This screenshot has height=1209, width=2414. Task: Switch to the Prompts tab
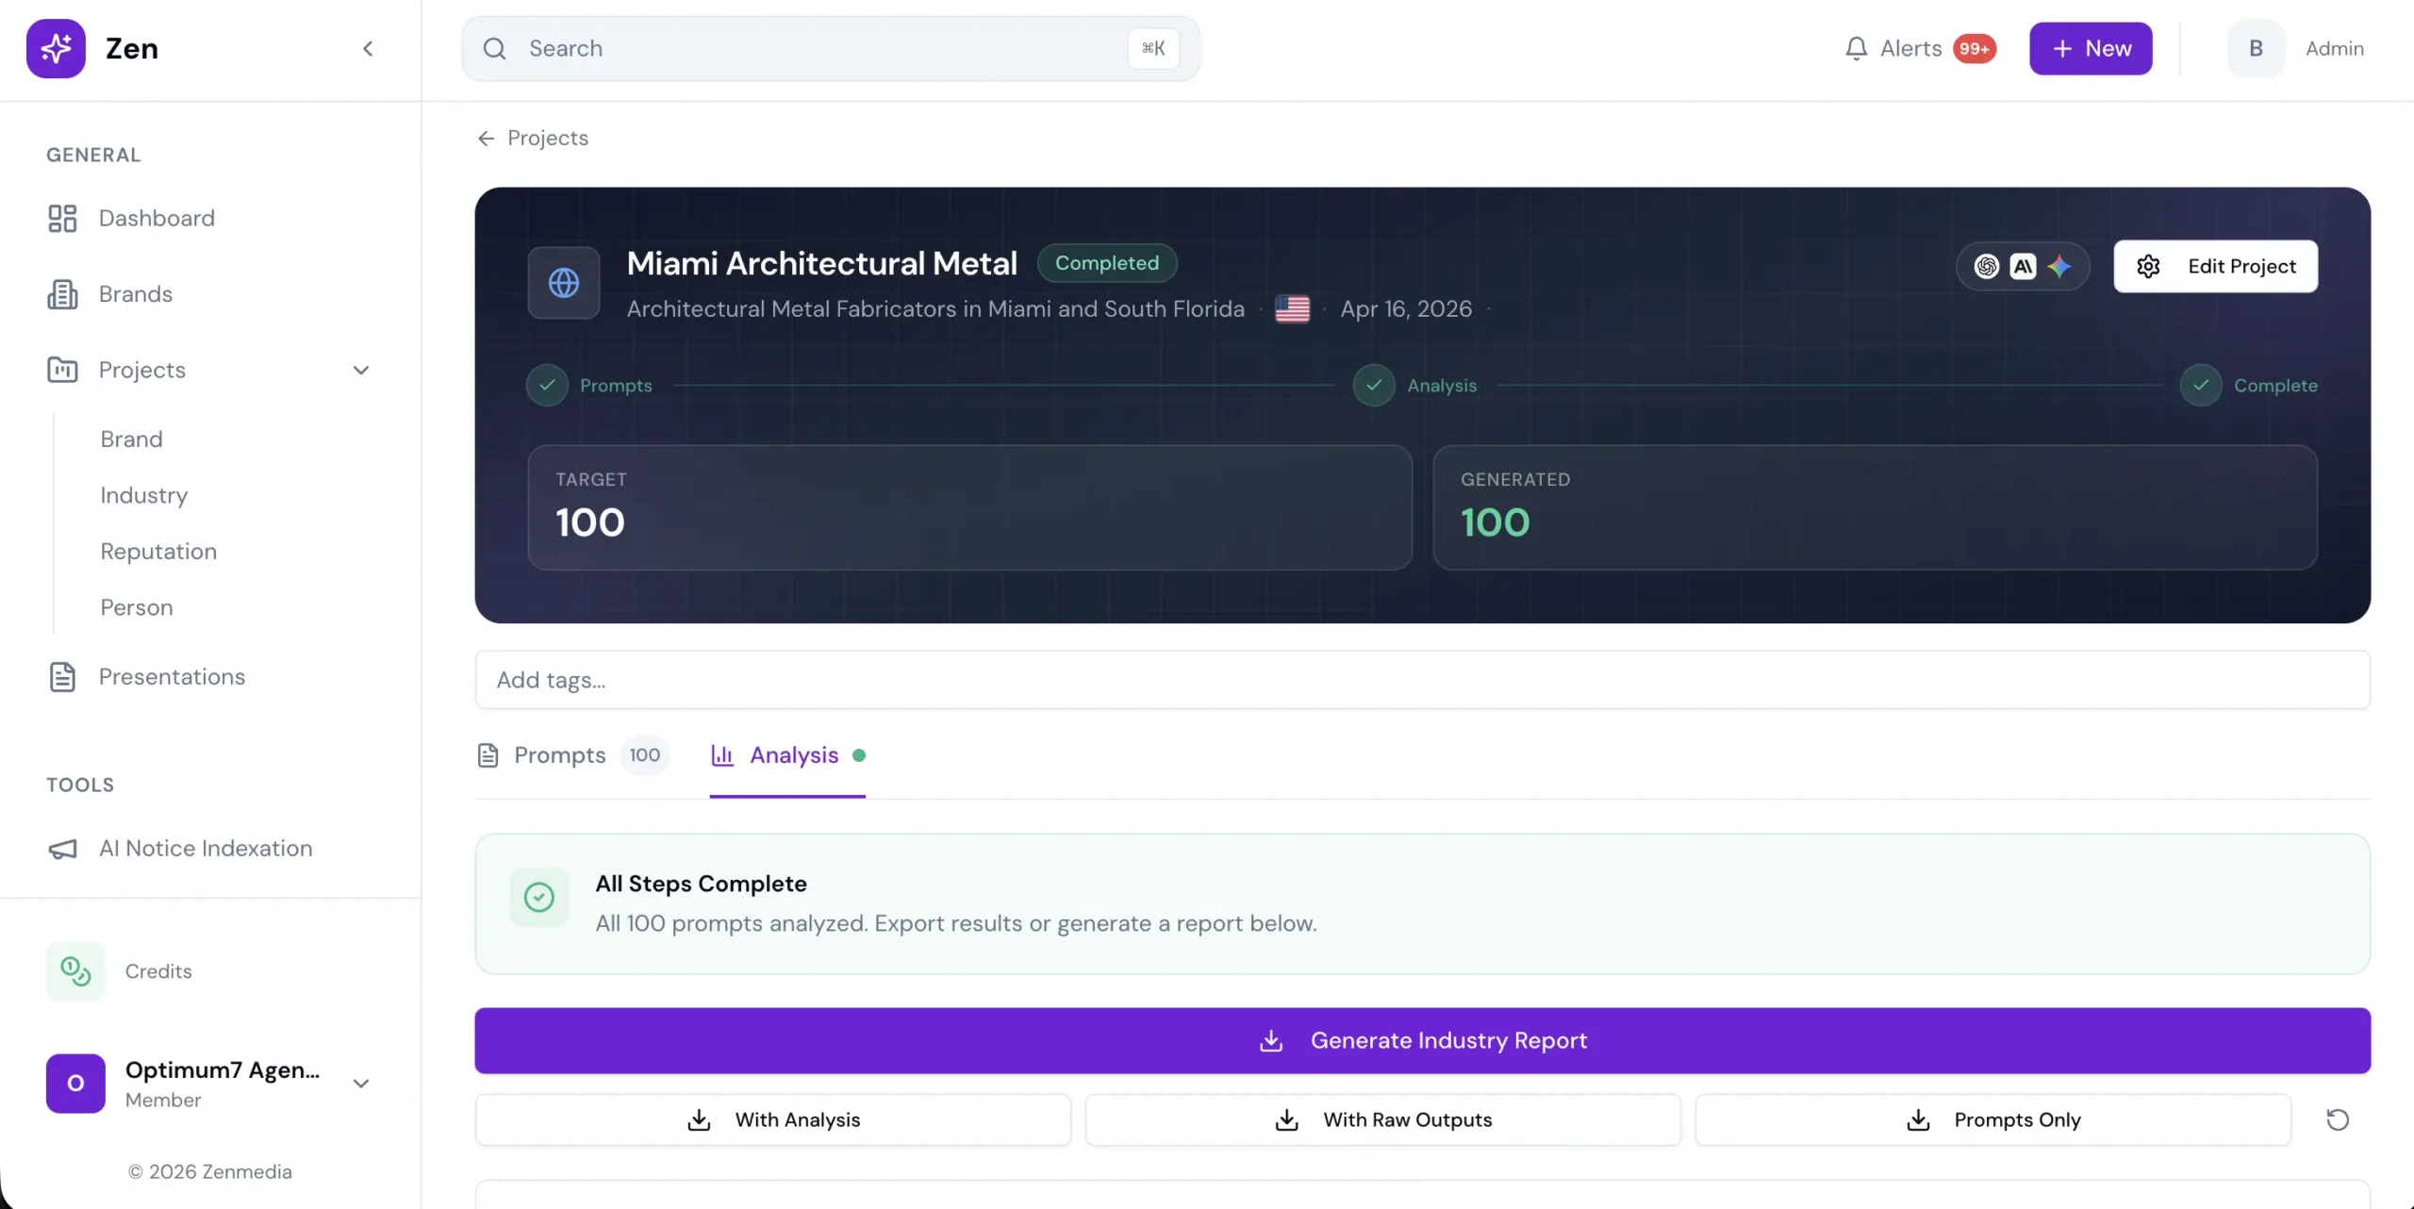pyautogui.click(x=572, y=755)
